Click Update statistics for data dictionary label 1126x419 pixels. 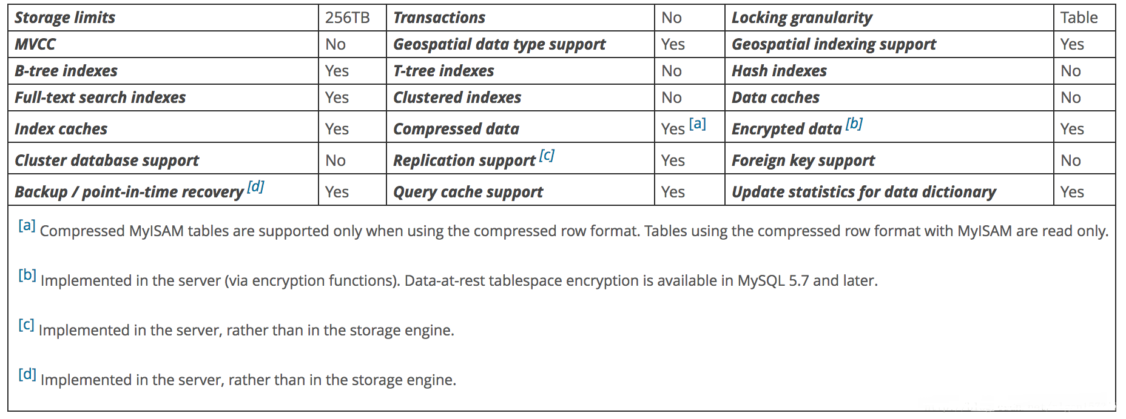(x=863, y=192)
